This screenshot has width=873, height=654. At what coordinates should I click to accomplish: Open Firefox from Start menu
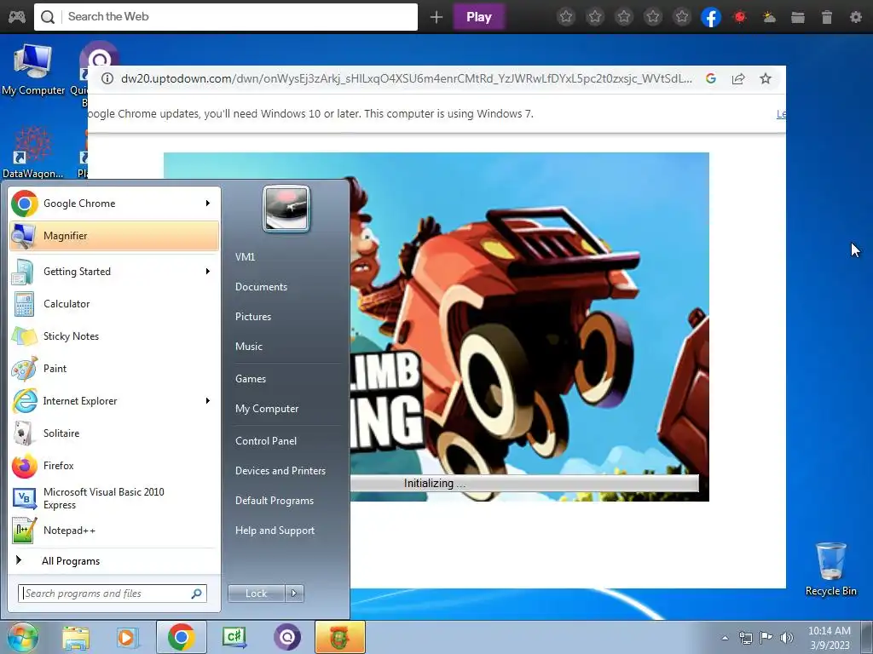[x=114, y=466]
